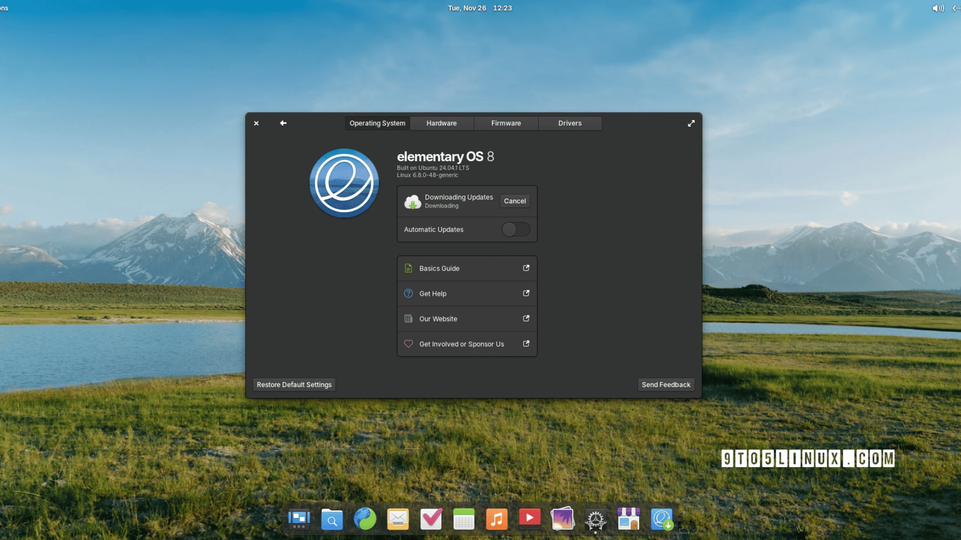Viewport: 961px width, 540px height.
Task: Launch Tasks app from the dock
Action: click(431, 519)
